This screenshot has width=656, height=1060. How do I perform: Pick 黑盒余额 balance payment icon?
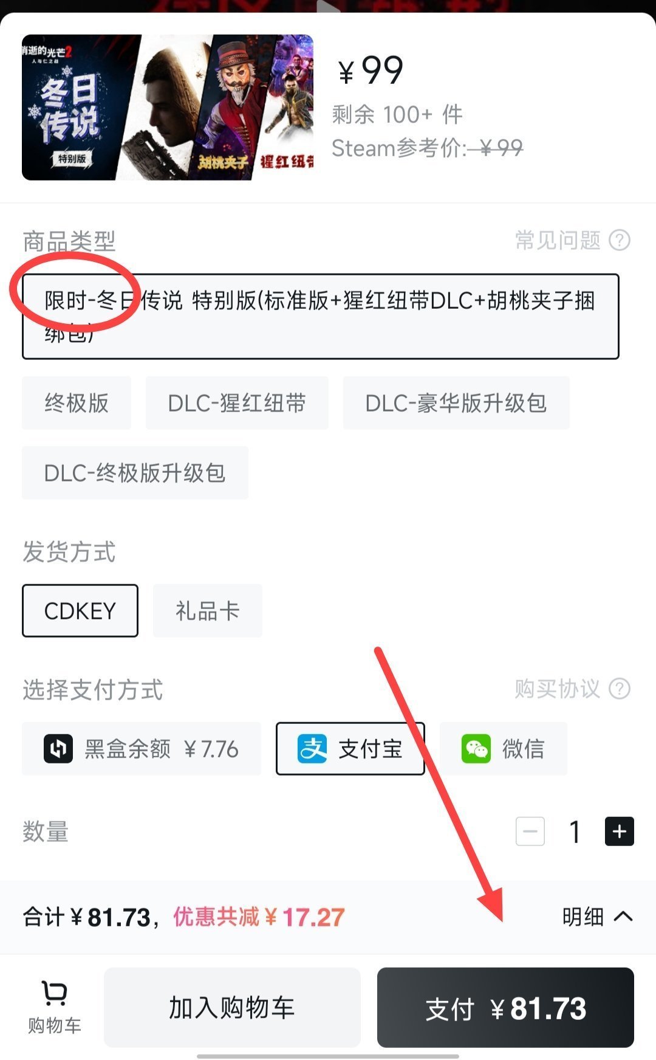58,749
